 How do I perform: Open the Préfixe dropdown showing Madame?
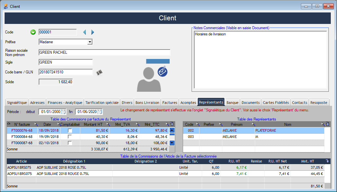click(x=90, y=42)
